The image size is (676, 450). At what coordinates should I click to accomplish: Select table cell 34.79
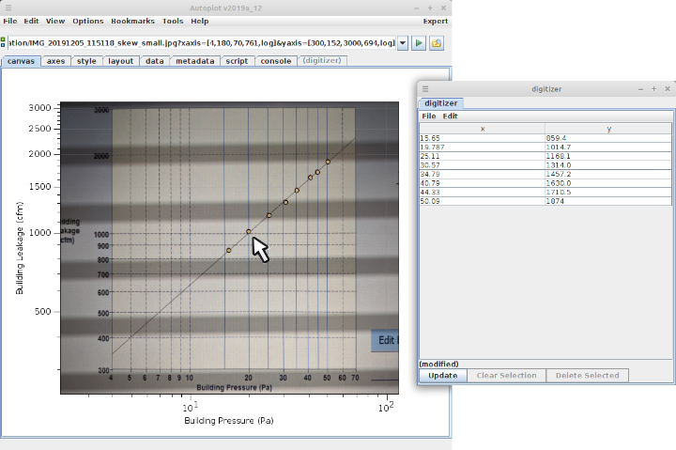pos(482,175)
